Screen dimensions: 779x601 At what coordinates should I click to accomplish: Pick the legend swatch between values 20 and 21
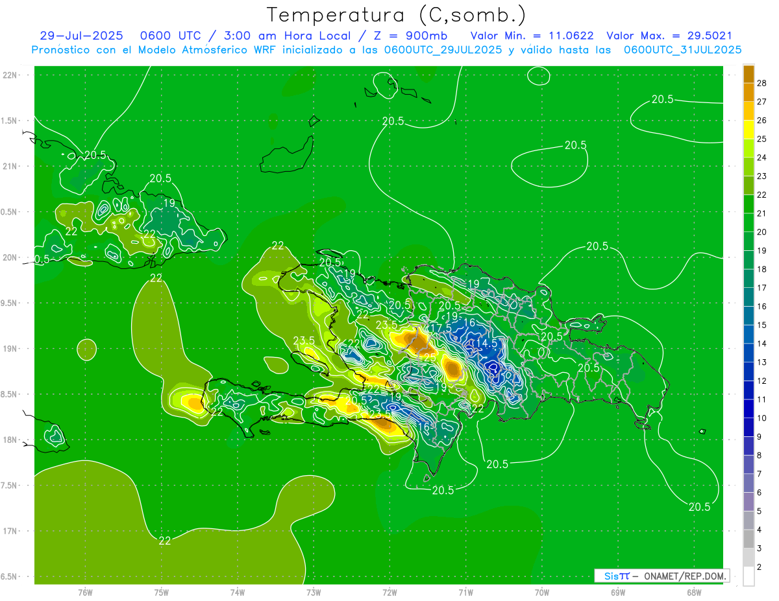[748, 222]
